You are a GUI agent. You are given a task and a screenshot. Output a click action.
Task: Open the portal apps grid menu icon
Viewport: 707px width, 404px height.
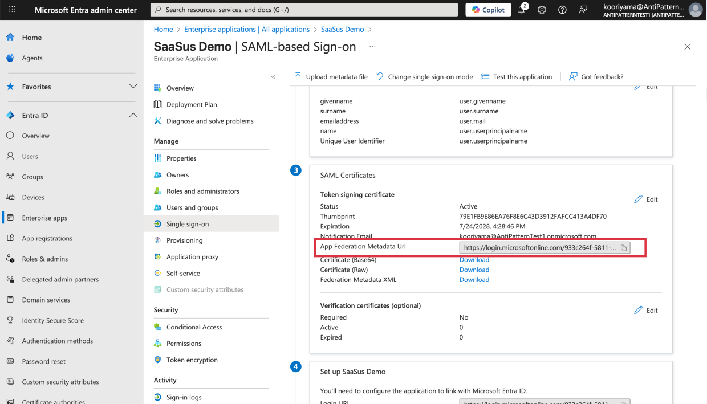click(x=13, y=10)
